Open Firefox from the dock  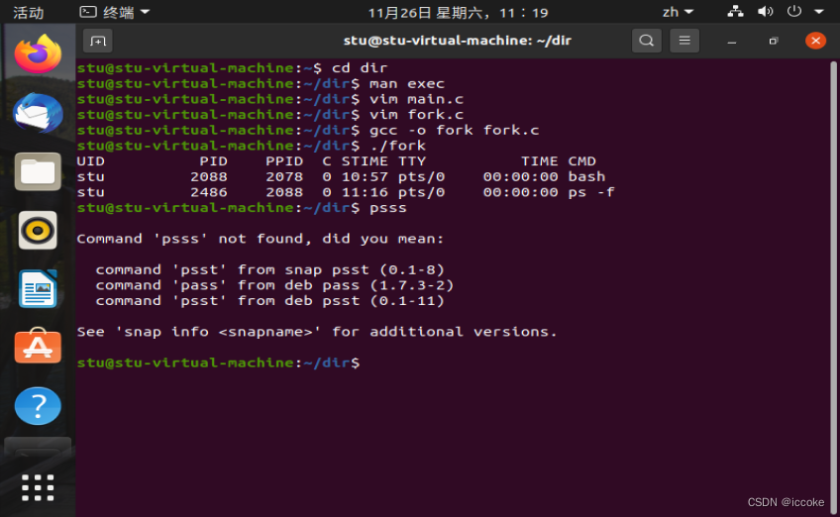[x=38, y=53]
